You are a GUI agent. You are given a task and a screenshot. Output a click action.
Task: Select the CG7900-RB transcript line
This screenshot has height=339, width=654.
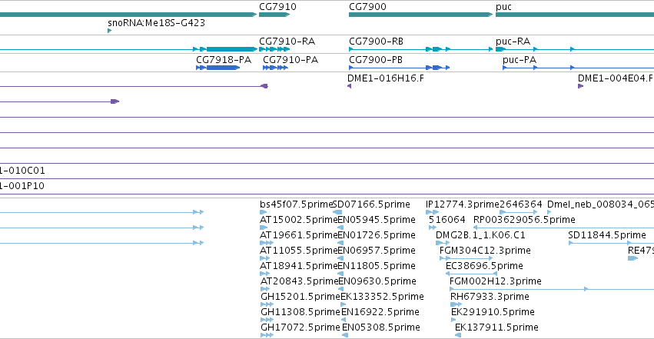[421, 49]
